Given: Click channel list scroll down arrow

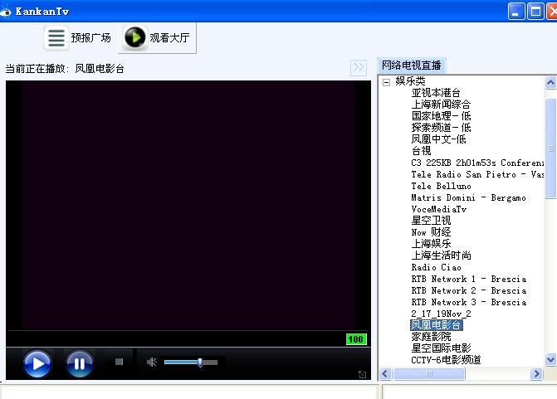Looking at the screenshot, I should (x=550, y=359).
